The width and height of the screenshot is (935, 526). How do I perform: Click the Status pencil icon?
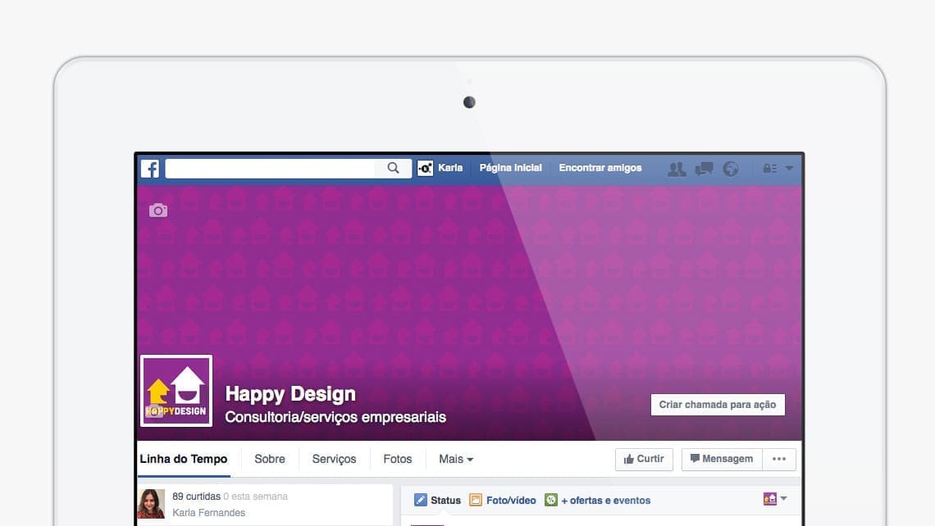click(x=421, y=500)
